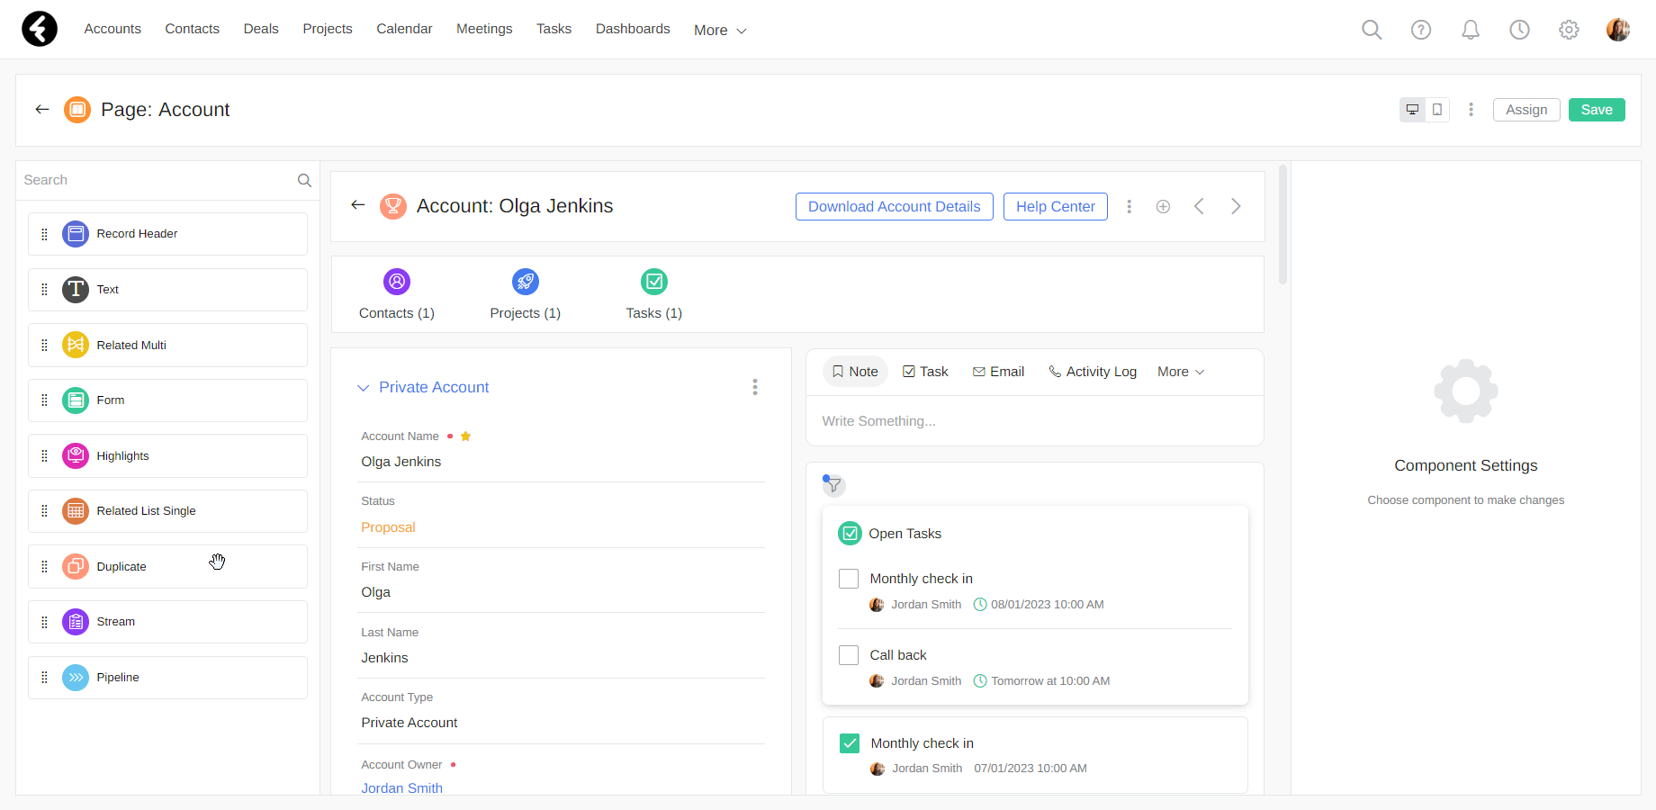Select the Record Header component
1656x810 pixels.
point(167,234)
